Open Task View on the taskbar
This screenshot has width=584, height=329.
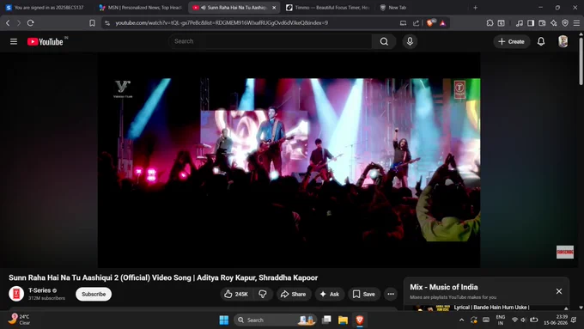tap(326, 320)
